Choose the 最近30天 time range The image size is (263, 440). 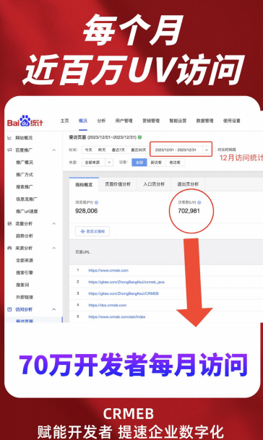point(139,150)
